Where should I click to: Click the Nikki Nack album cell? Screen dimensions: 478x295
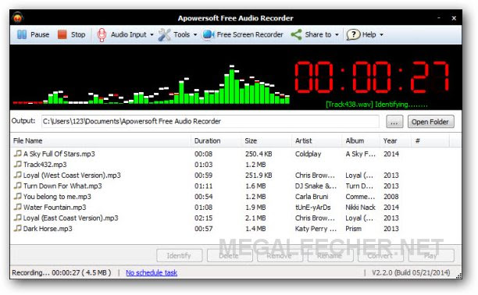360,208
